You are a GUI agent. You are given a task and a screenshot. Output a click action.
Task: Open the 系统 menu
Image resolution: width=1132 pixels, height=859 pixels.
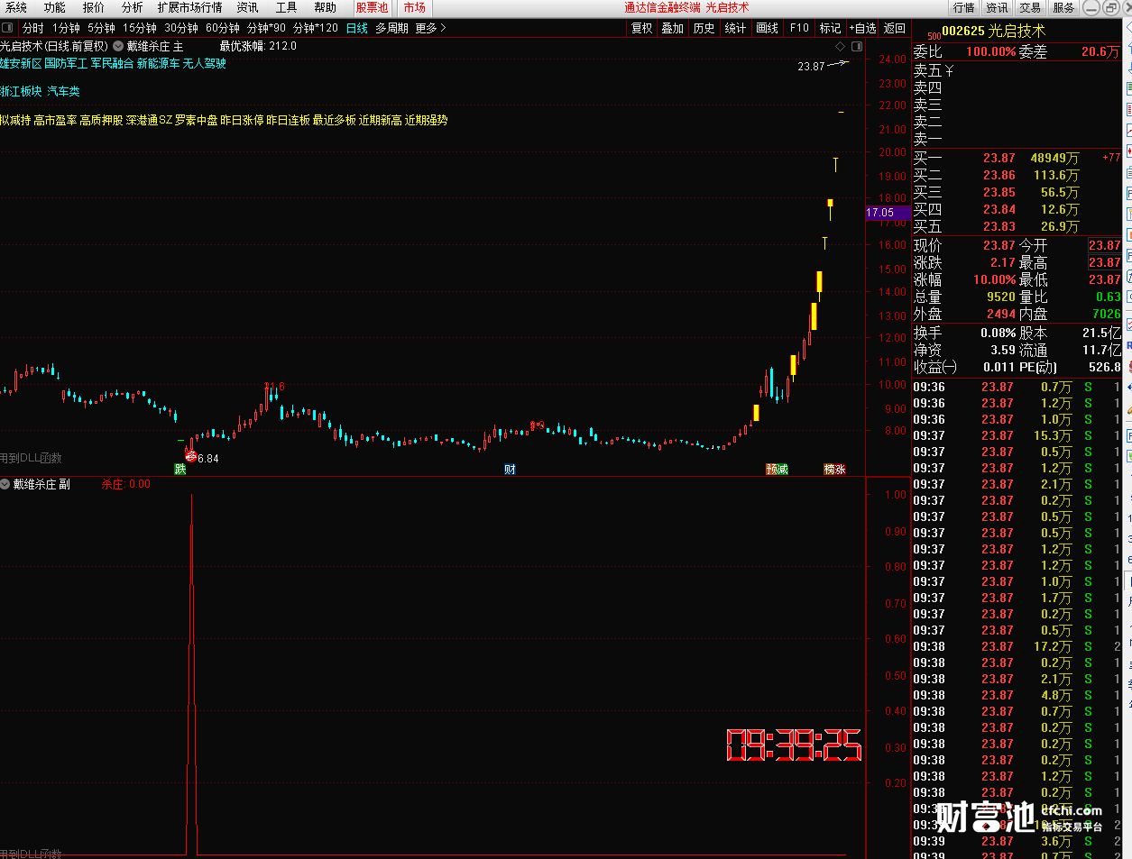[16, 7]
